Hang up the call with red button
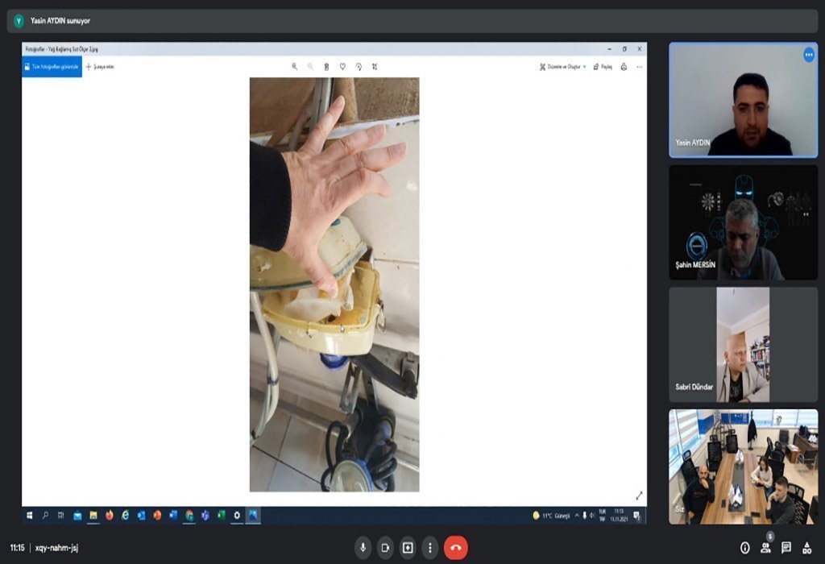This screenshot has height=564, width=825. (455, 548)
